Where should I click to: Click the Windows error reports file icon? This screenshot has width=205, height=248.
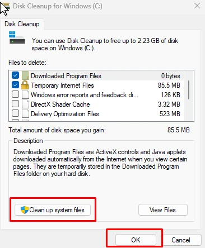pos(25,94)
